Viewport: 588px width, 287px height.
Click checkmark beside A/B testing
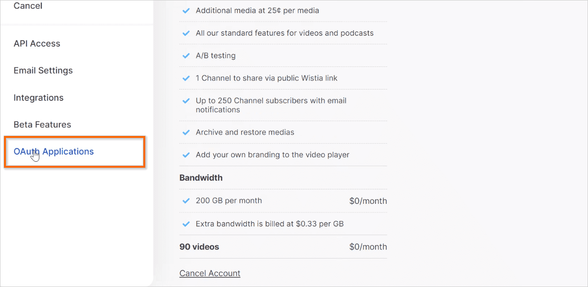point(185,56)
